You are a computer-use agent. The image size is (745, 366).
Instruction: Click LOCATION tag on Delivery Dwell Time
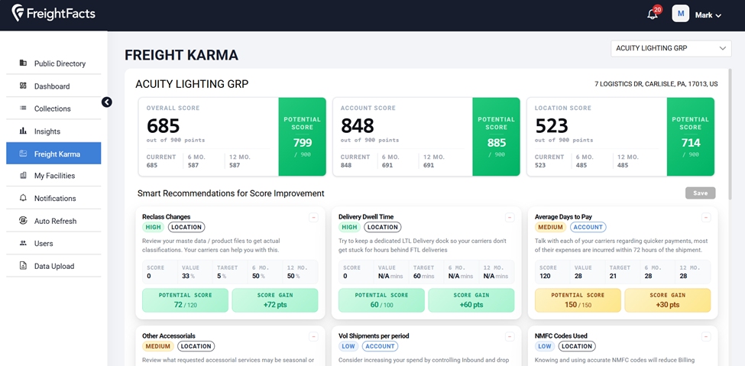tap(383, 227)
